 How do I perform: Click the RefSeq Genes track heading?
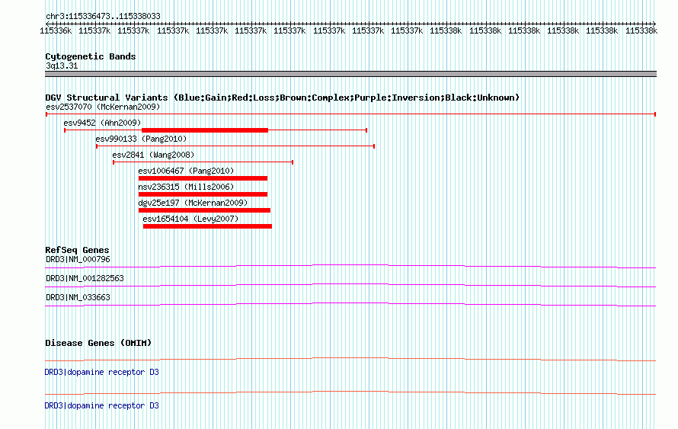pos(77,250)
